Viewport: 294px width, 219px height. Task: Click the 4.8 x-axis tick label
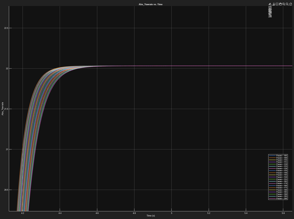click(x=134, y=213)
